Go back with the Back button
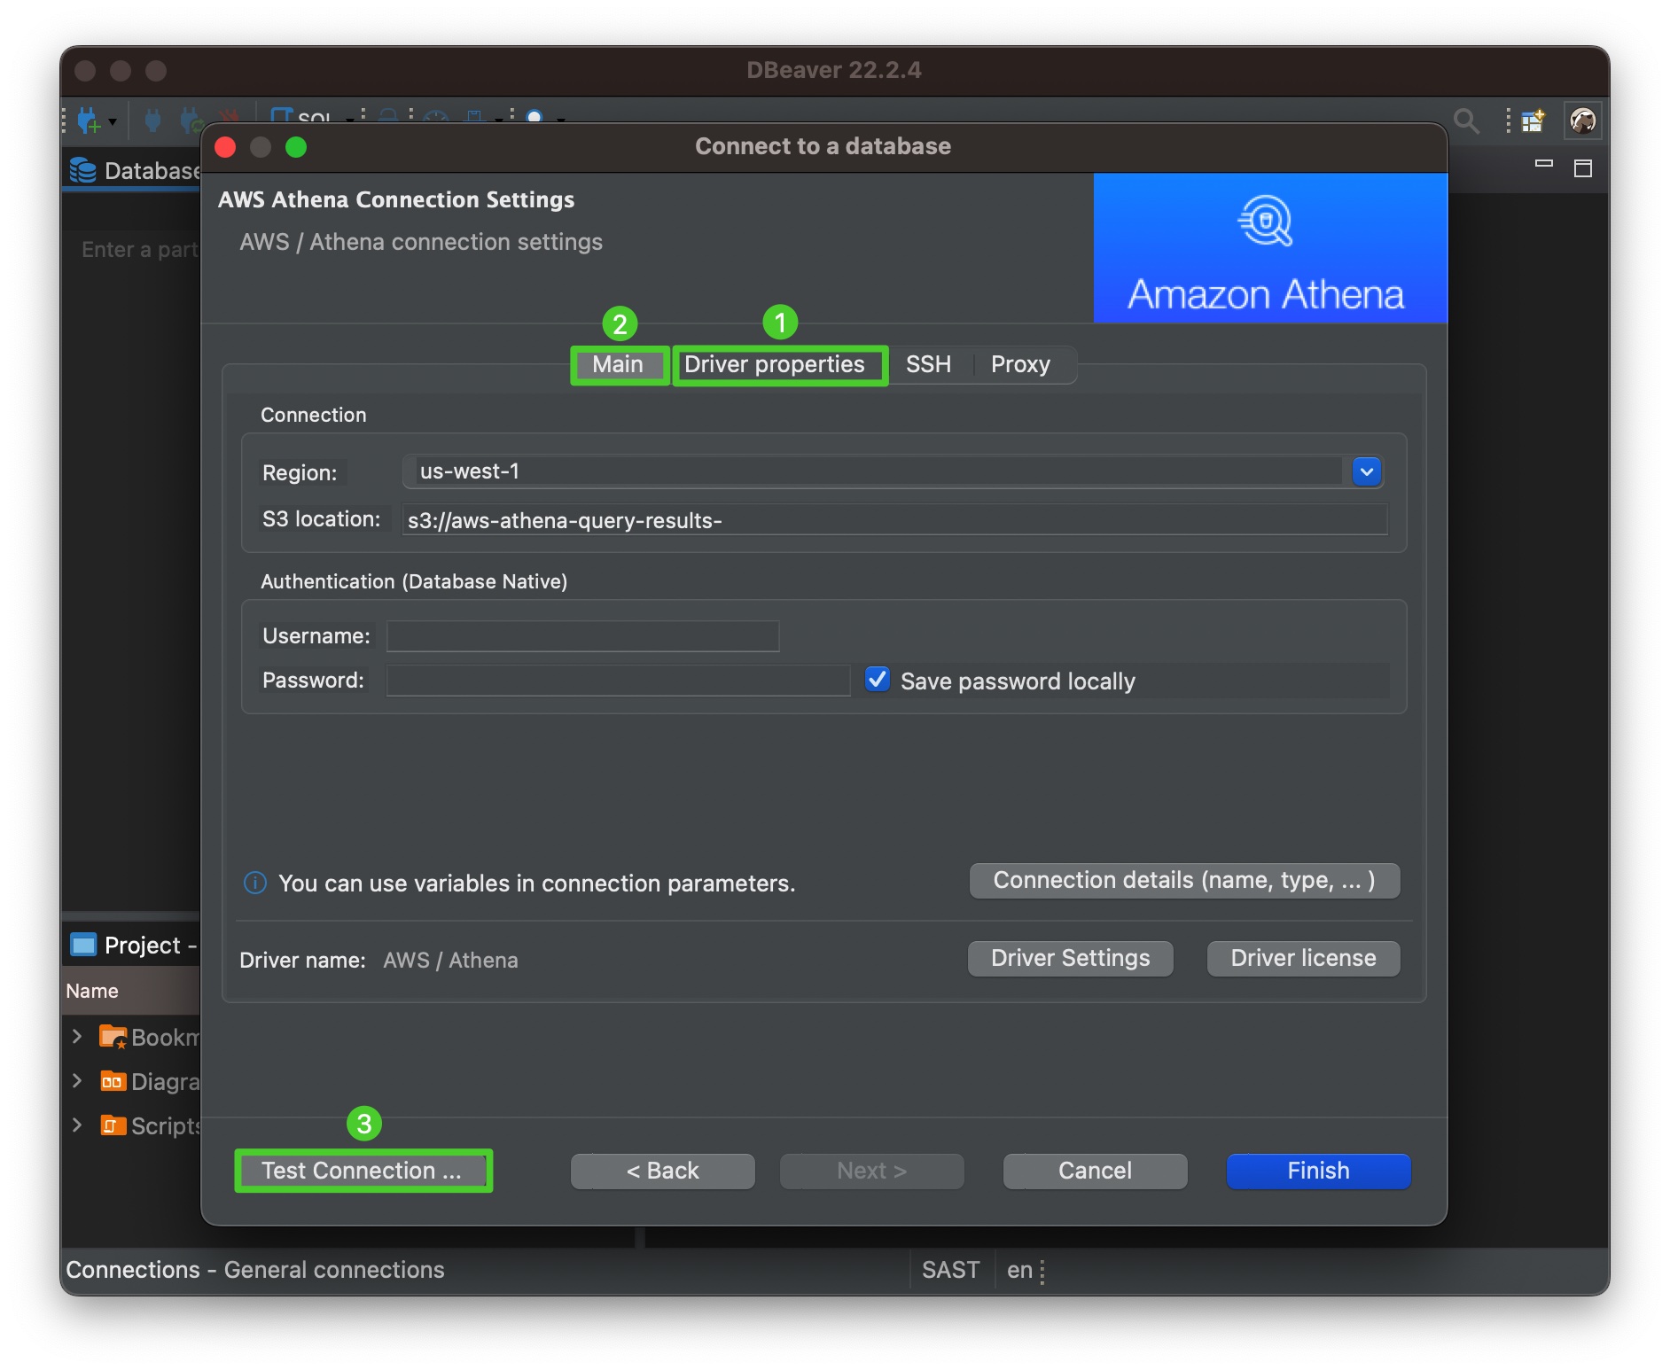The image size is (1670, 1370). point(663,1171)
